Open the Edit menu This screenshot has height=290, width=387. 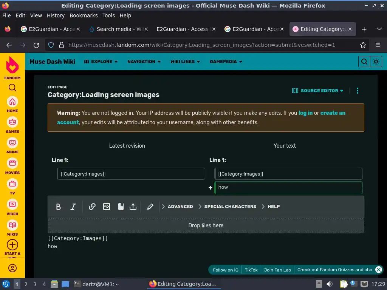click(x=20, y=15)
